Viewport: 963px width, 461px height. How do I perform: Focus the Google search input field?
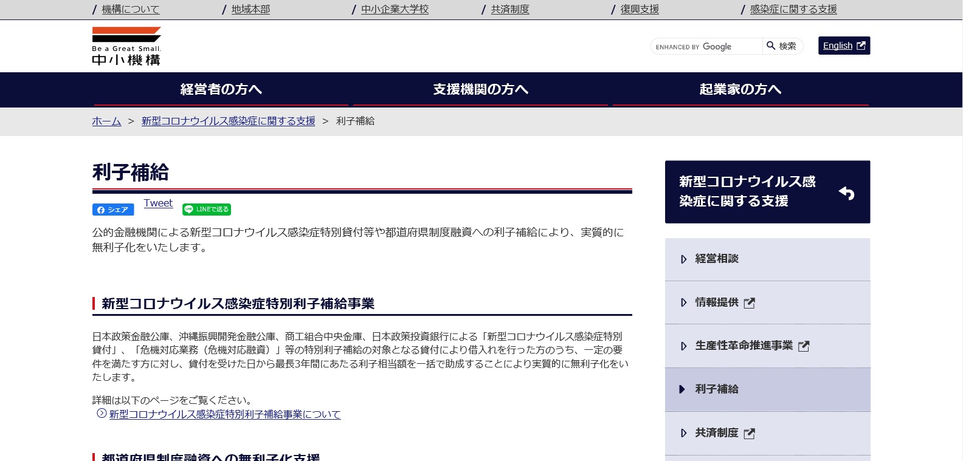click(x=706, y=46)
